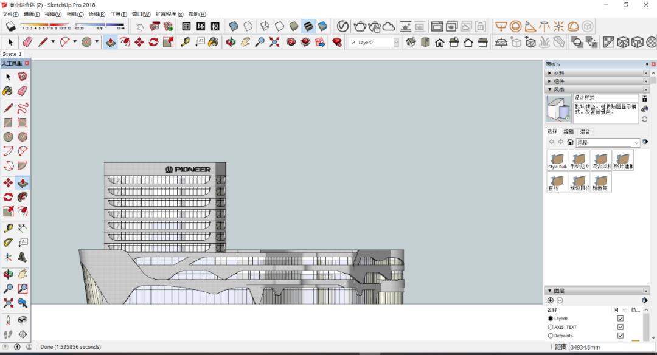Click the V-Ray cloud render icon

tap(389, 26)
